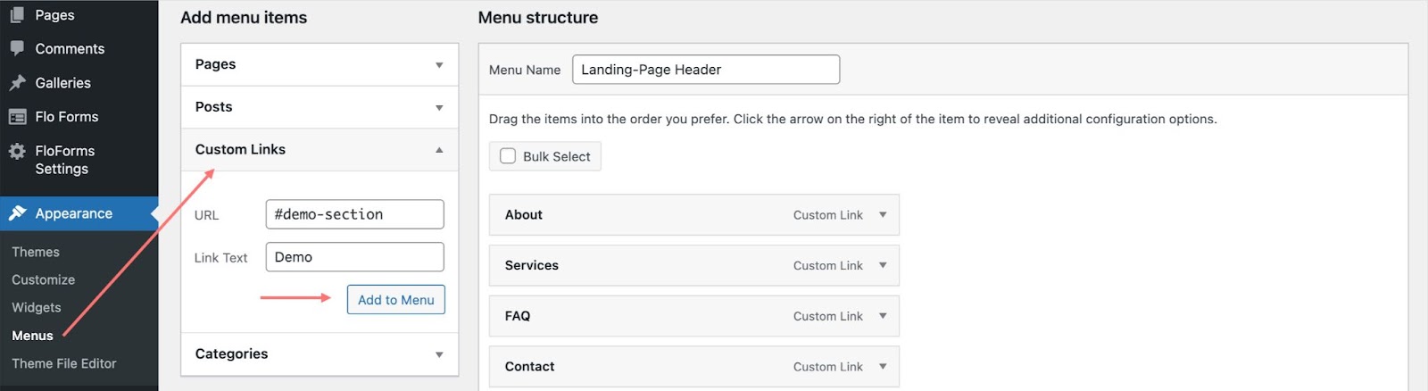Open the Services item dropdown arrow
1428x391 pixels.
click(883, 265)
